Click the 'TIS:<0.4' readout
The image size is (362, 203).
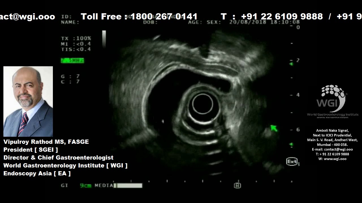pos(76,49)
